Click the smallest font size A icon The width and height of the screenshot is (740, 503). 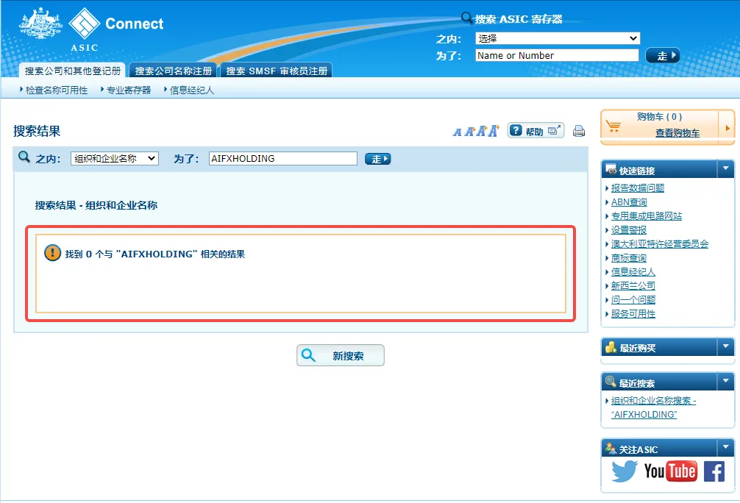pos(457,132)
